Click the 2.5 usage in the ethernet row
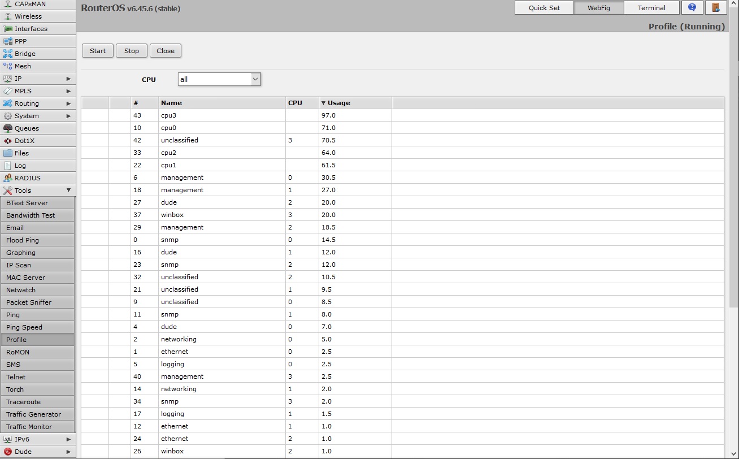The width and height of the screenshot is (739, 459). [327, 352]
